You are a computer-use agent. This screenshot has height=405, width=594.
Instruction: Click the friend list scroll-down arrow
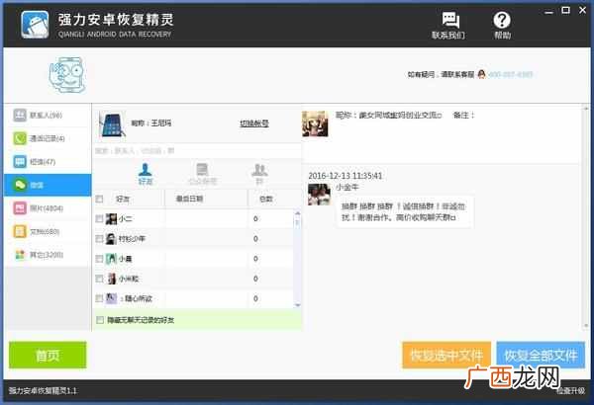297,305
